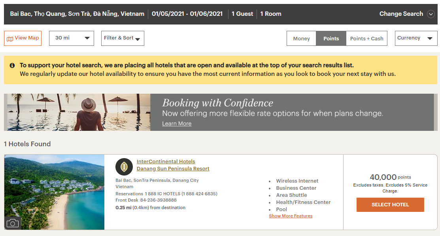Viewport: 440px width, 236px height.
Task: Open the Filter & Sort dropdown
Action: click(123, 38)
